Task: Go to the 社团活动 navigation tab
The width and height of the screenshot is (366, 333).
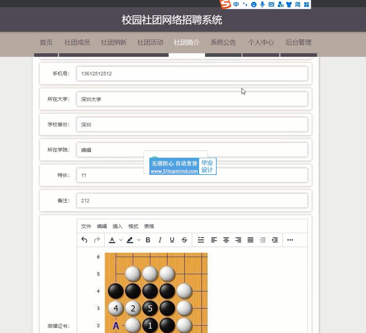Action: pos(150,42)
